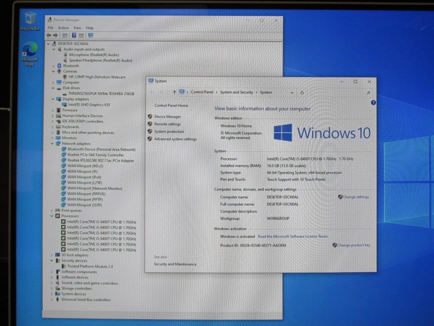Click the System devices category icon
The width and height of the screenshot is (434, 326).
coord(57,294)
